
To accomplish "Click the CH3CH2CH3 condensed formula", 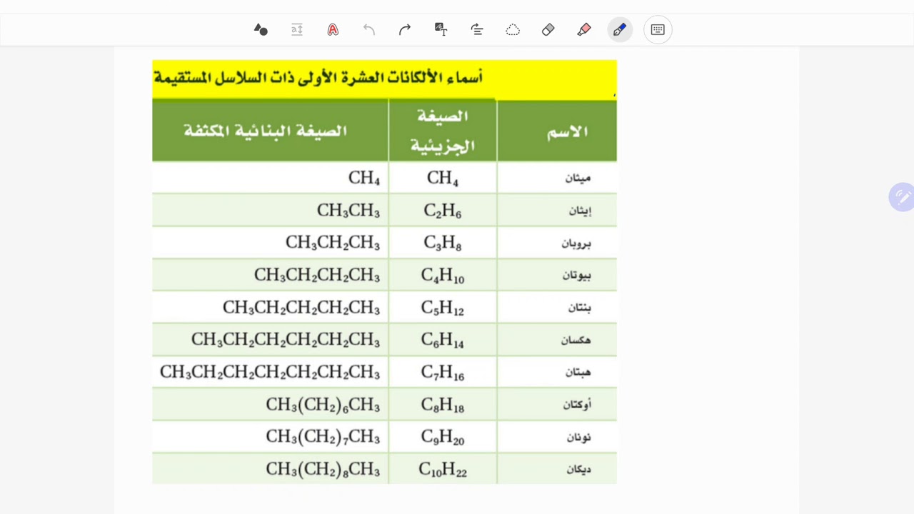I will point(333,243).
